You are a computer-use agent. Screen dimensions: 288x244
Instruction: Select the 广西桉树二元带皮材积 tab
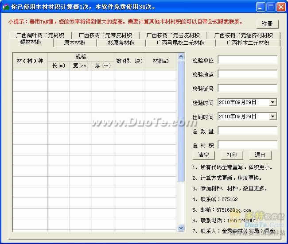click(105, 35)
